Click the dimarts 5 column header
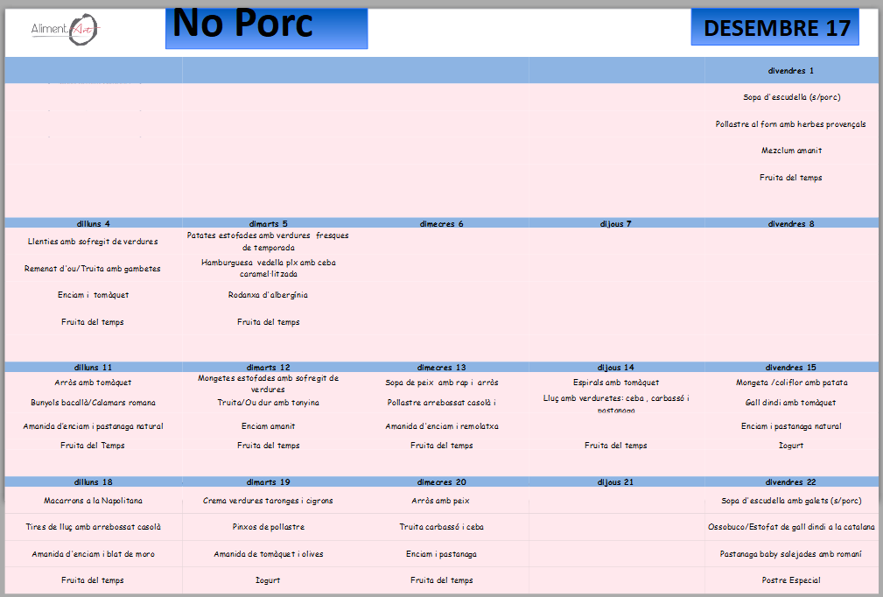883x597 pixels. tap(268, 224)
